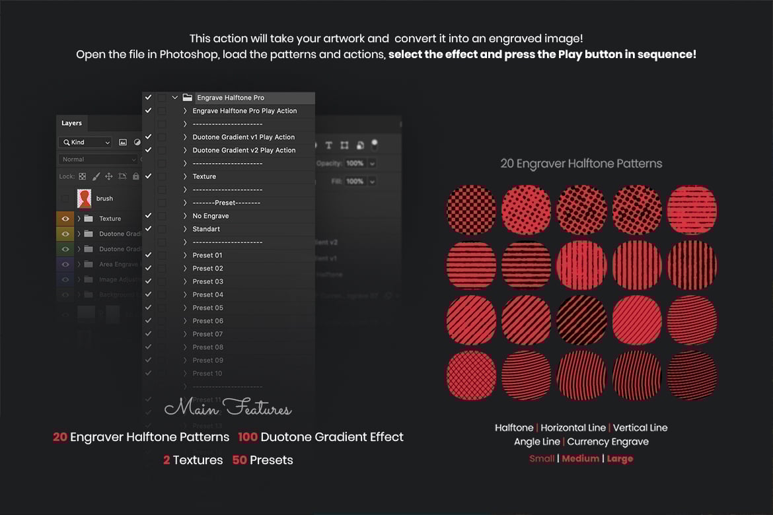Image resolution: width=773 pixels, height=515 pixels.
Task: Expand the Duotone Gradient v2 Play Action
Action: click(185, 151)
